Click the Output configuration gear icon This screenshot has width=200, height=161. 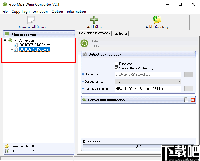85,54
